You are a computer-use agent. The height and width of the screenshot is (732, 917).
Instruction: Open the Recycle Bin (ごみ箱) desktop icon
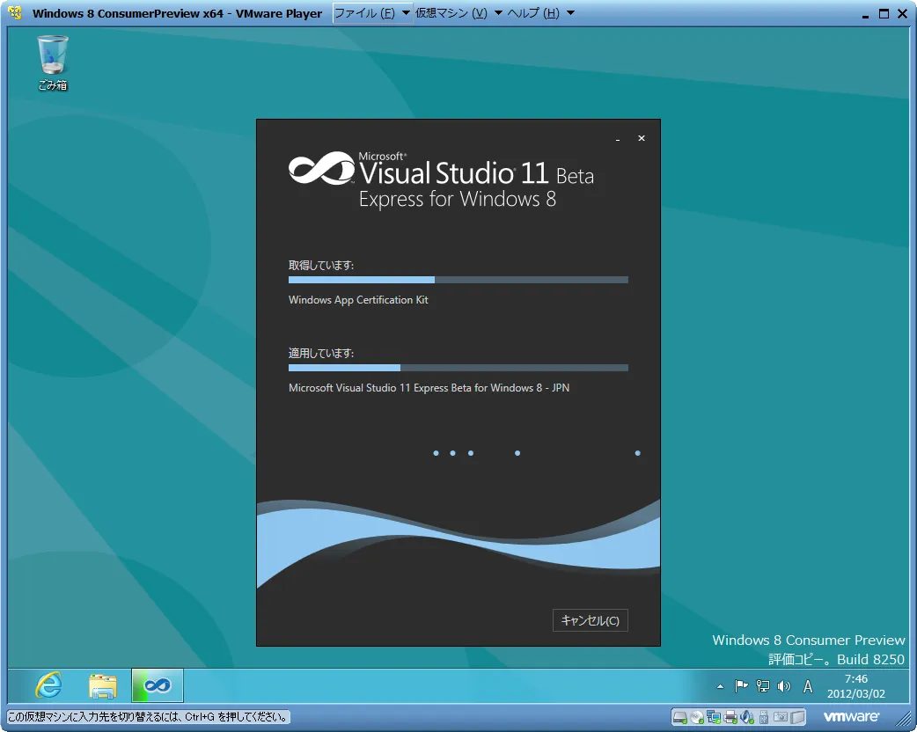click(52, 62)
